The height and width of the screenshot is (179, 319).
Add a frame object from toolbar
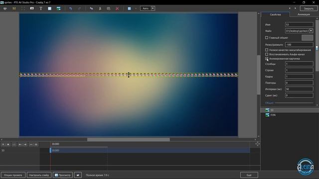[23, 8]
